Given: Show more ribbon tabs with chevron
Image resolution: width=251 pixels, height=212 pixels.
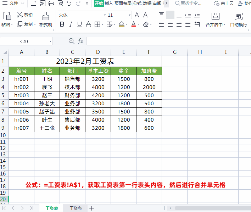Looking at the screenshot, I should coord(167,3).
